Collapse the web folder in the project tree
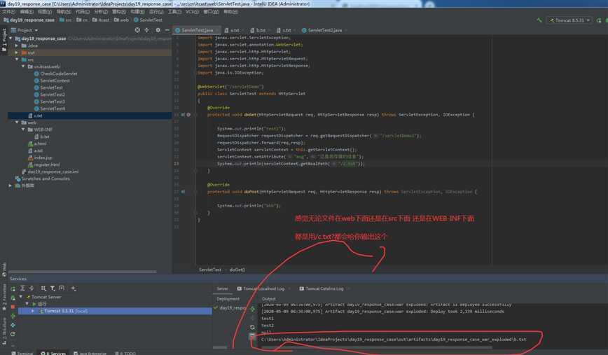Image resolution: width=608 pixels, height=355 pixels. click(17, 122)
